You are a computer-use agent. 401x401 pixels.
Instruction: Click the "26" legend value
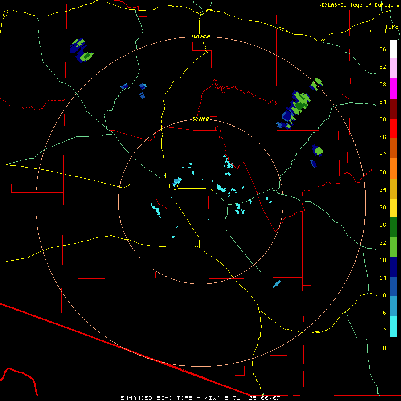(383, 225)
